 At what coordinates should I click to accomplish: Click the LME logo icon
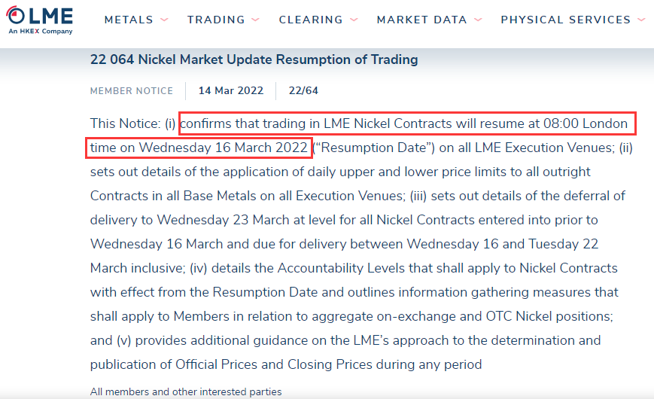[40, 20]
